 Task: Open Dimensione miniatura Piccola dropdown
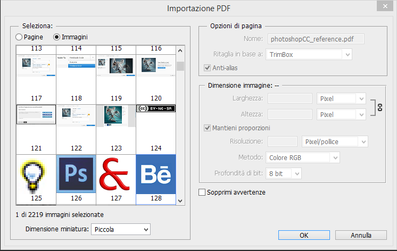click(x=121, y=229)
